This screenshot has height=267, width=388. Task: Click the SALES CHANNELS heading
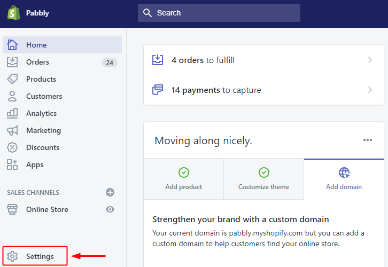[x=33, y=193]
